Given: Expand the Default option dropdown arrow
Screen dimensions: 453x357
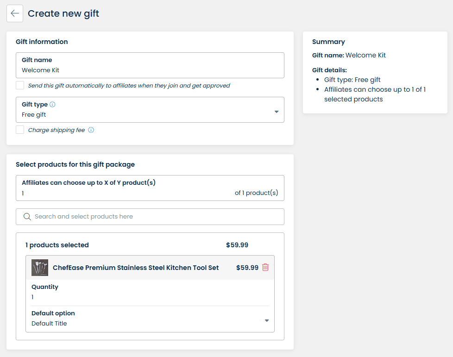Looking at the screenshot, I should (267, 320).
